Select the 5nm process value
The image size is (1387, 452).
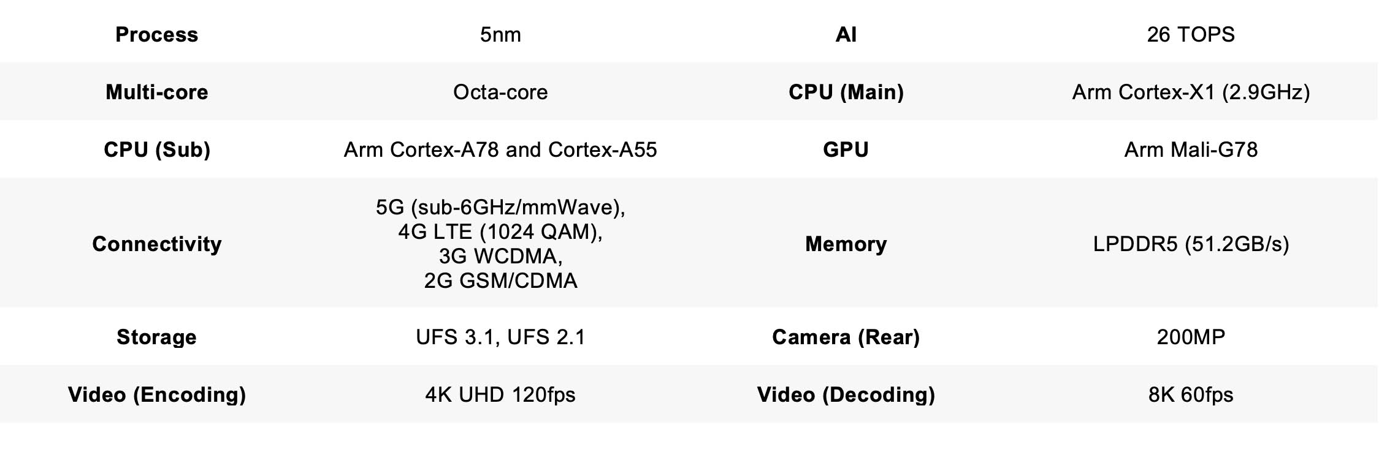tap(500, 34)
